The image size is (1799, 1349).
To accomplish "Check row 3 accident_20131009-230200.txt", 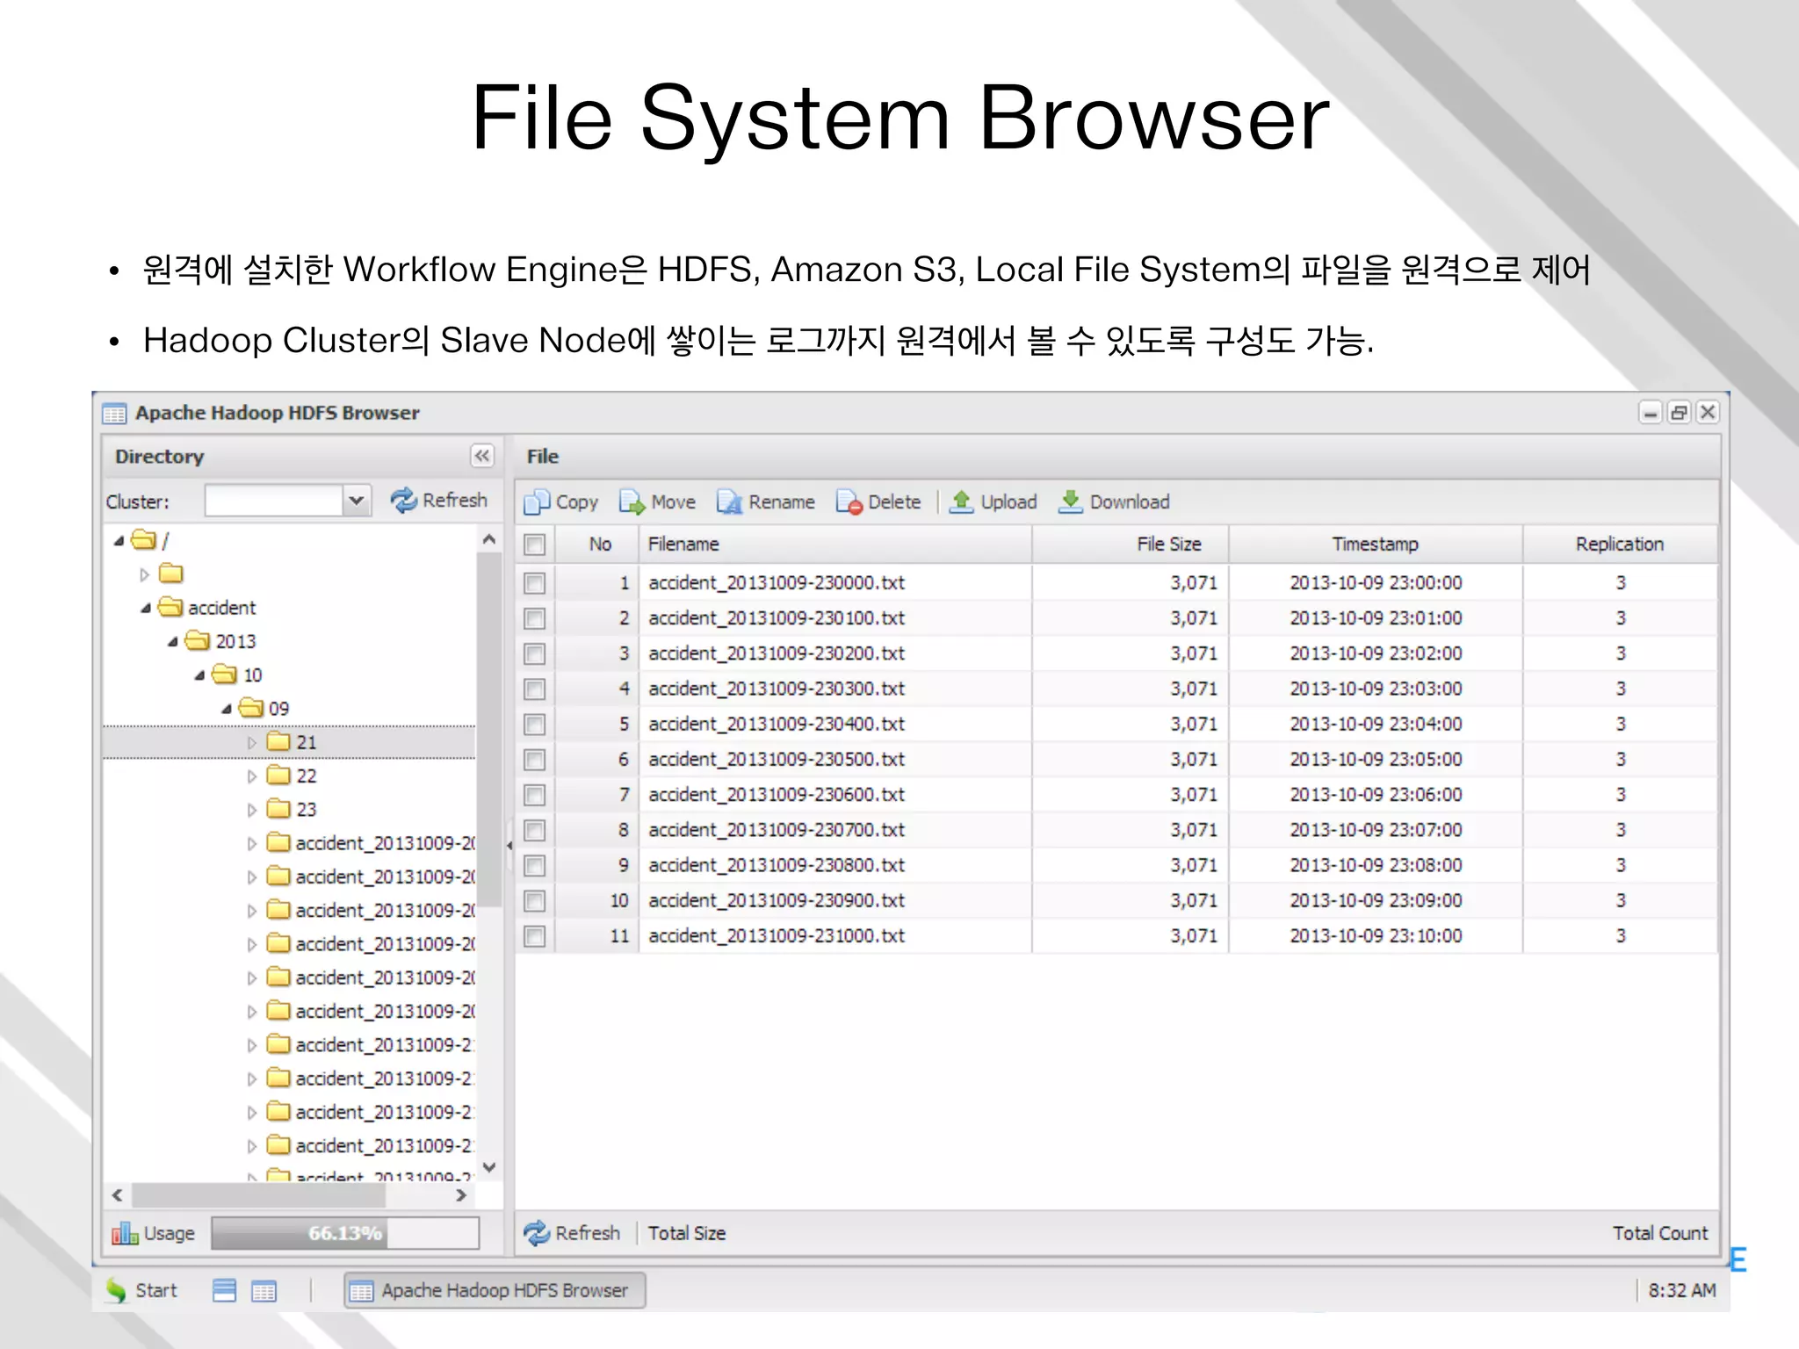I will click(534, 653).
